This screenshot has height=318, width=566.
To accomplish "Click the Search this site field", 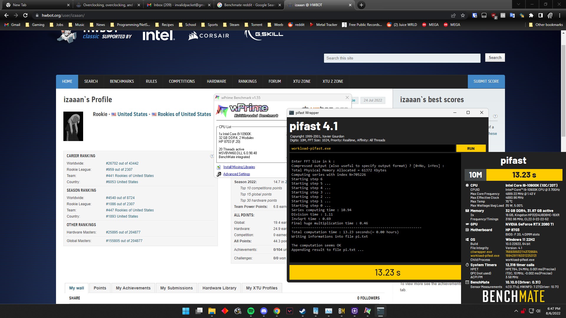I will tap(402, 58).
